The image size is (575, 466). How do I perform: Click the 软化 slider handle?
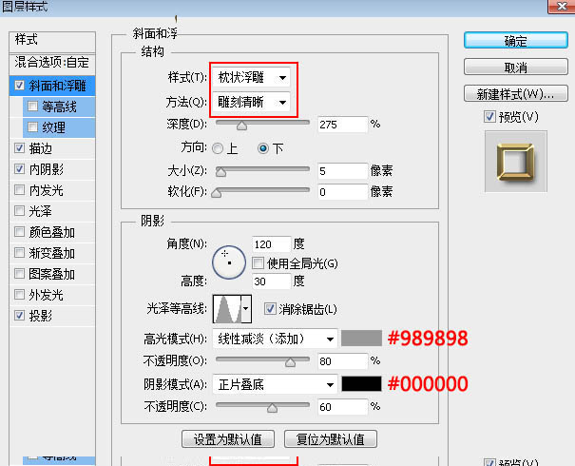(x=217, y=193)
